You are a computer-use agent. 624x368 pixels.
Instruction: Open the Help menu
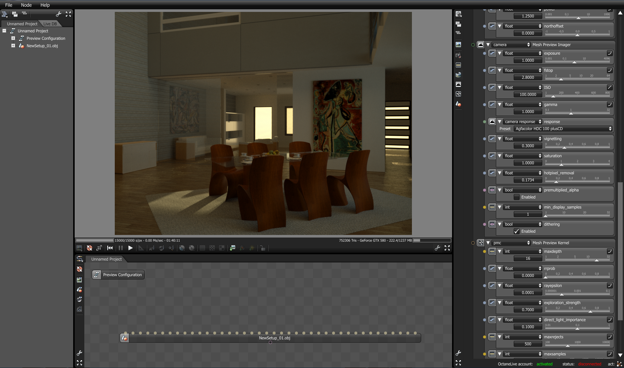pyautogui.click(x=45, y=5)
